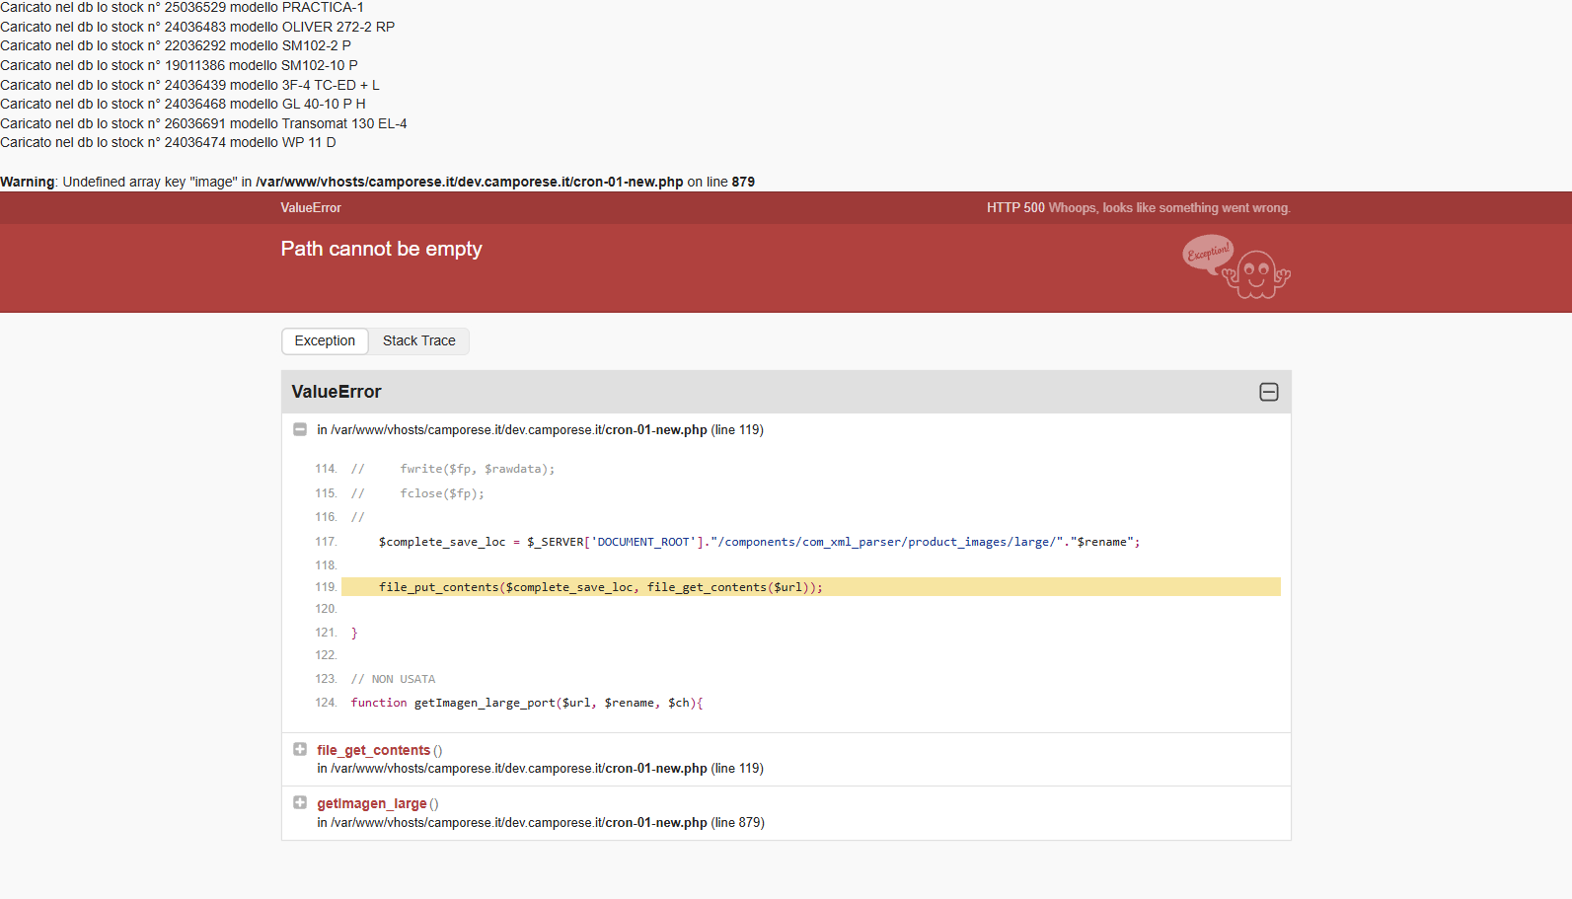The image size is (1572, 899).
Task: Expand the file_get_contents() trace entry
Action: pos(300,749)
